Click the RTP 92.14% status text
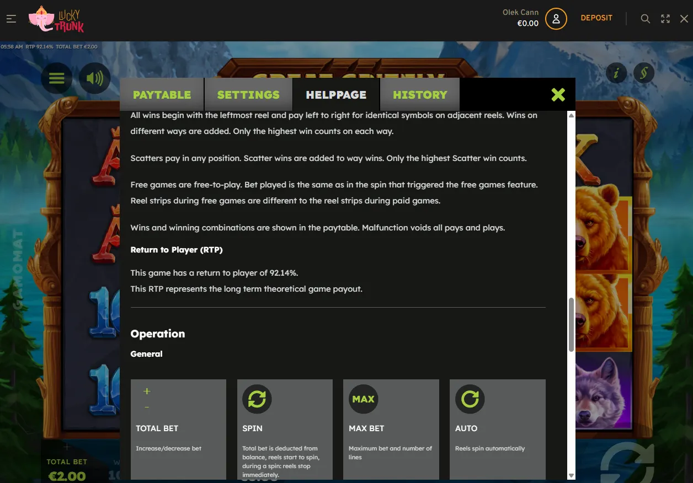The width and height of the screenshot is (693, 483). [39, 47]
